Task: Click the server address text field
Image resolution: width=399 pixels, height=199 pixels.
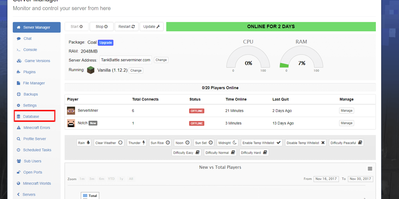Action: [126, 60]
